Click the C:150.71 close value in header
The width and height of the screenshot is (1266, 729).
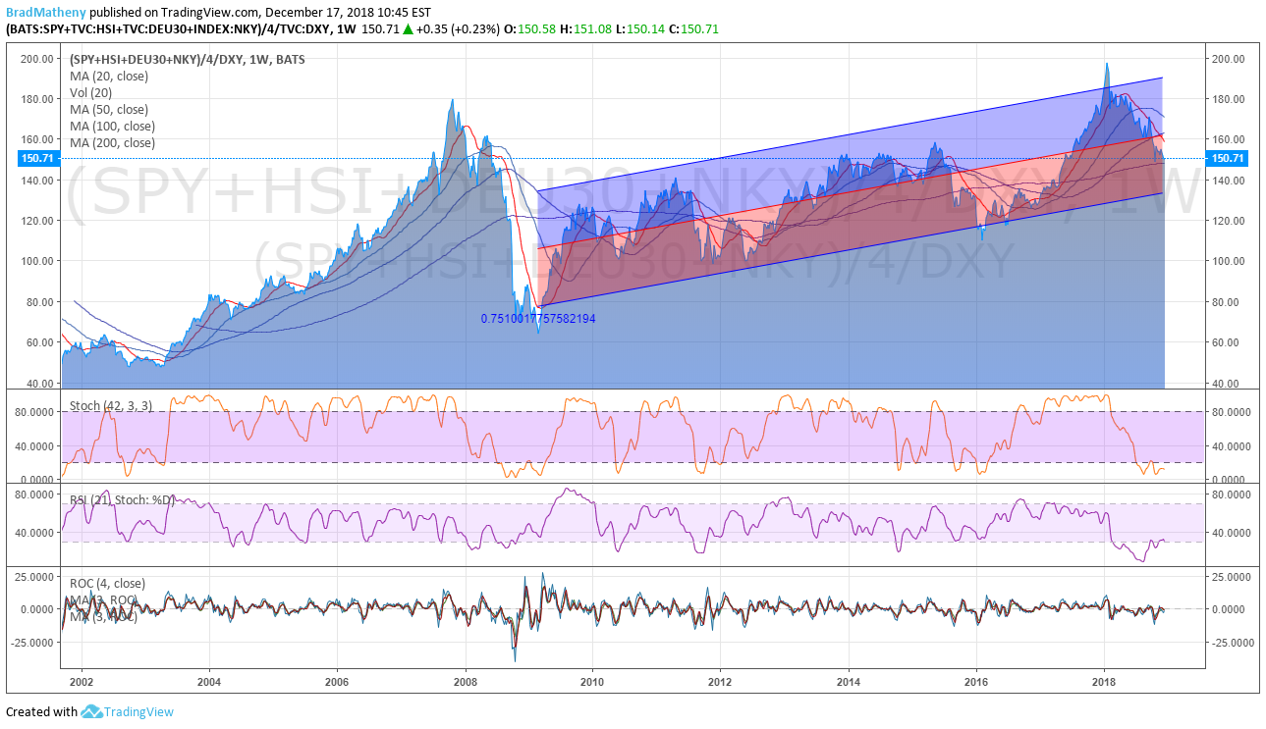(x=694, y=29)
